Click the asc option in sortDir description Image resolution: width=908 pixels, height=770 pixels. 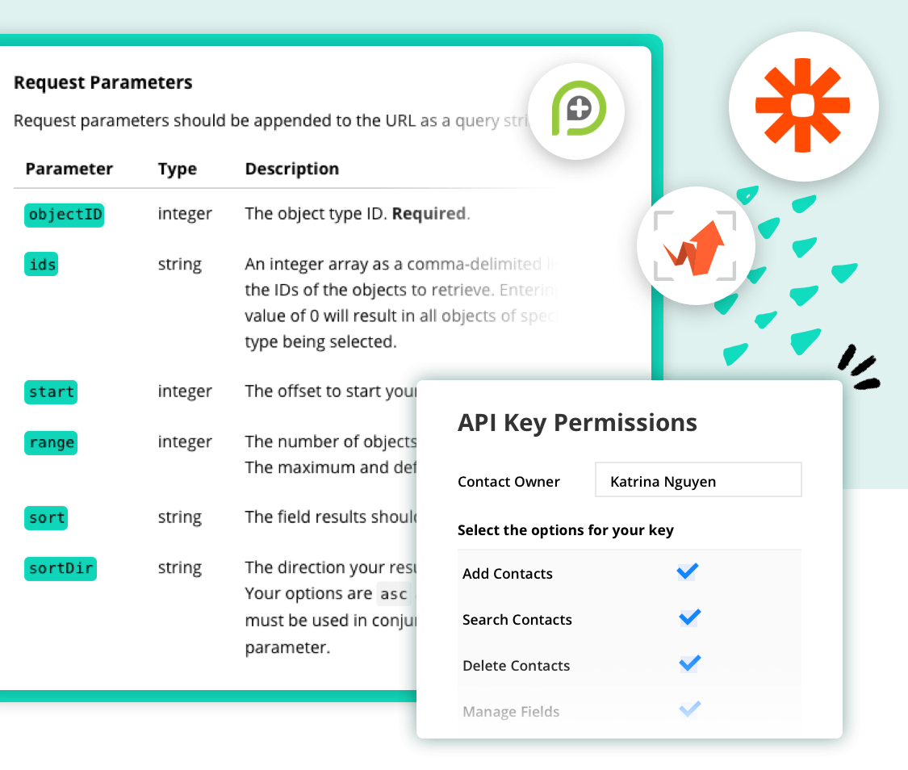tap(394, 594)
